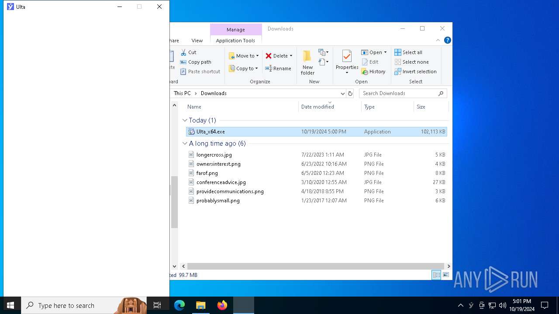The height and width of the screenshot is (314, 559).
Task: Open the address bar history dropdown
Action: tap(342, 93)
